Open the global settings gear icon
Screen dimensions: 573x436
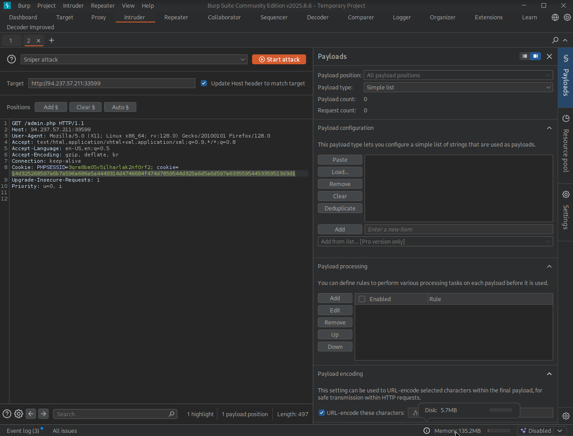[x=567, y=18]
